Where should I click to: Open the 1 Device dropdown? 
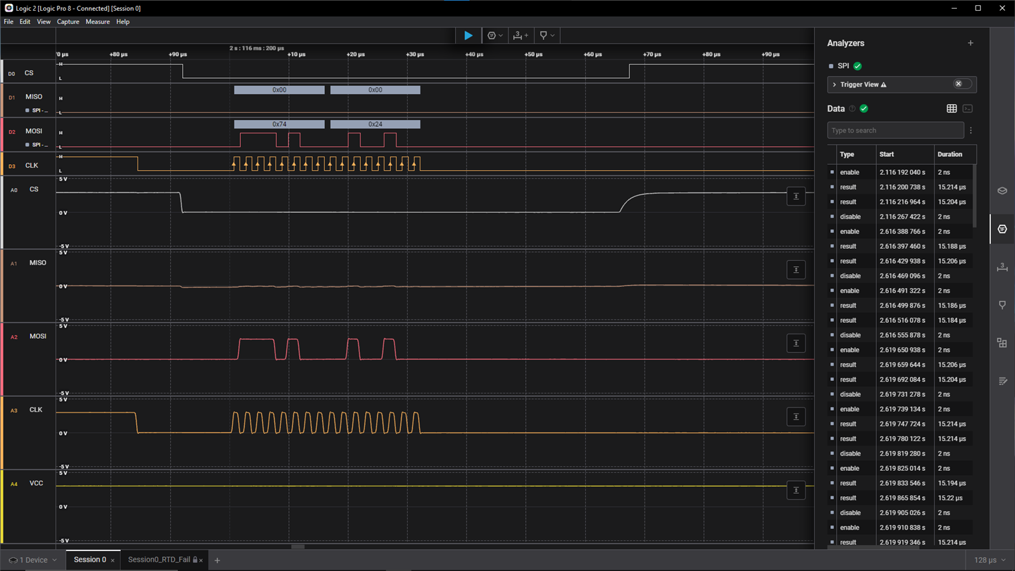point(33,560)
